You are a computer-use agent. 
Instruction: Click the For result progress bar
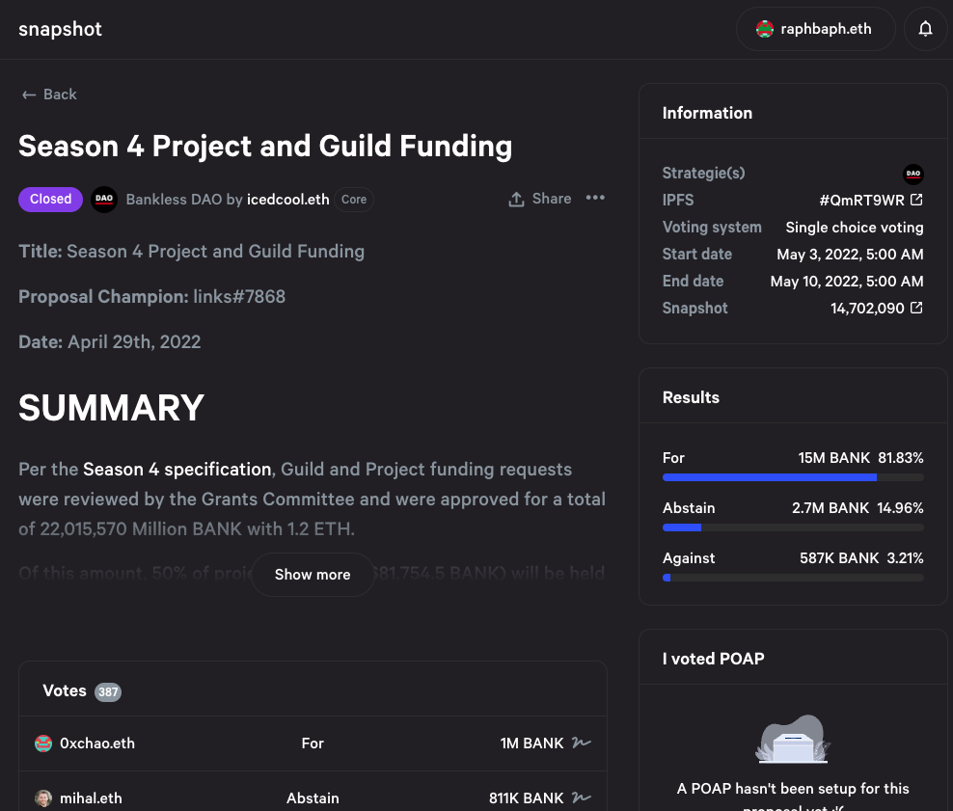793,477
